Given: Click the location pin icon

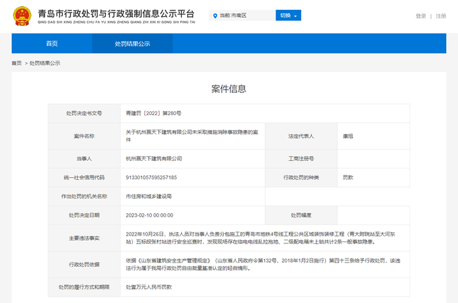Looking at the screenshot, I should (x=215, y=16).
